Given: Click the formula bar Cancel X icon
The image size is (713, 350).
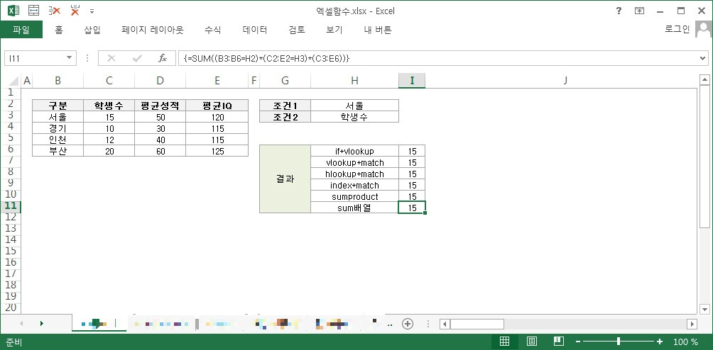Looking at the screenshot, I should [x=111, y=58].
